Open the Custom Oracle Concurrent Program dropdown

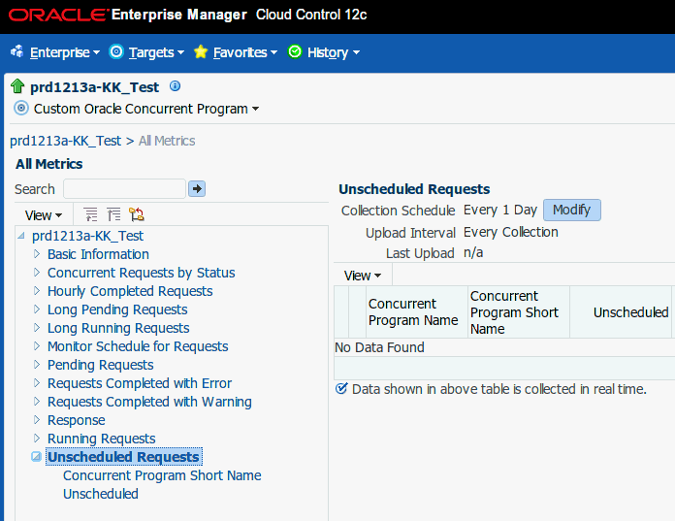145,109
